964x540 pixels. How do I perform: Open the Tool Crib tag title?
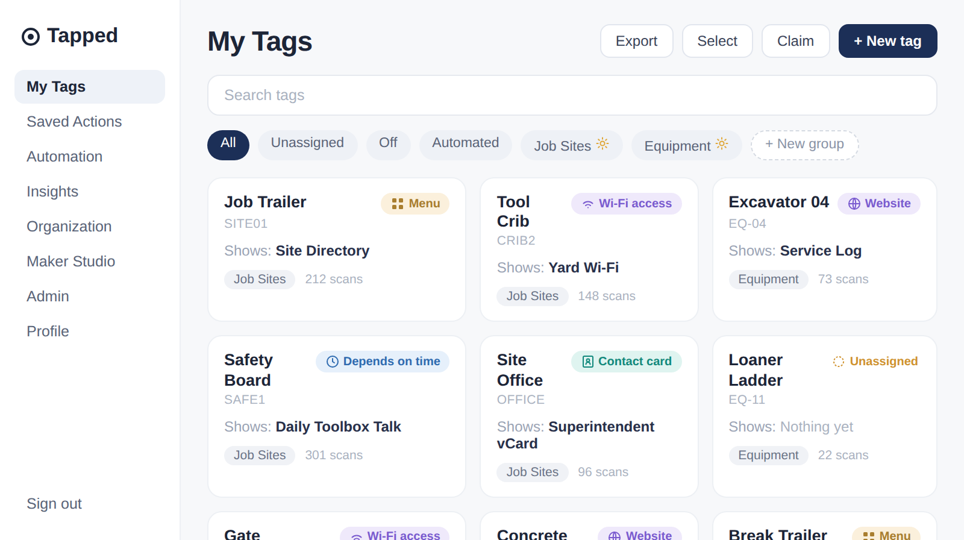[513, 212]
